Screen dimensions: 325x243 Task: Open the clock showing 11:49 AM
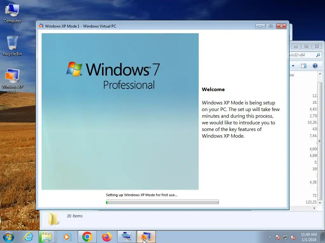point(308,237)
